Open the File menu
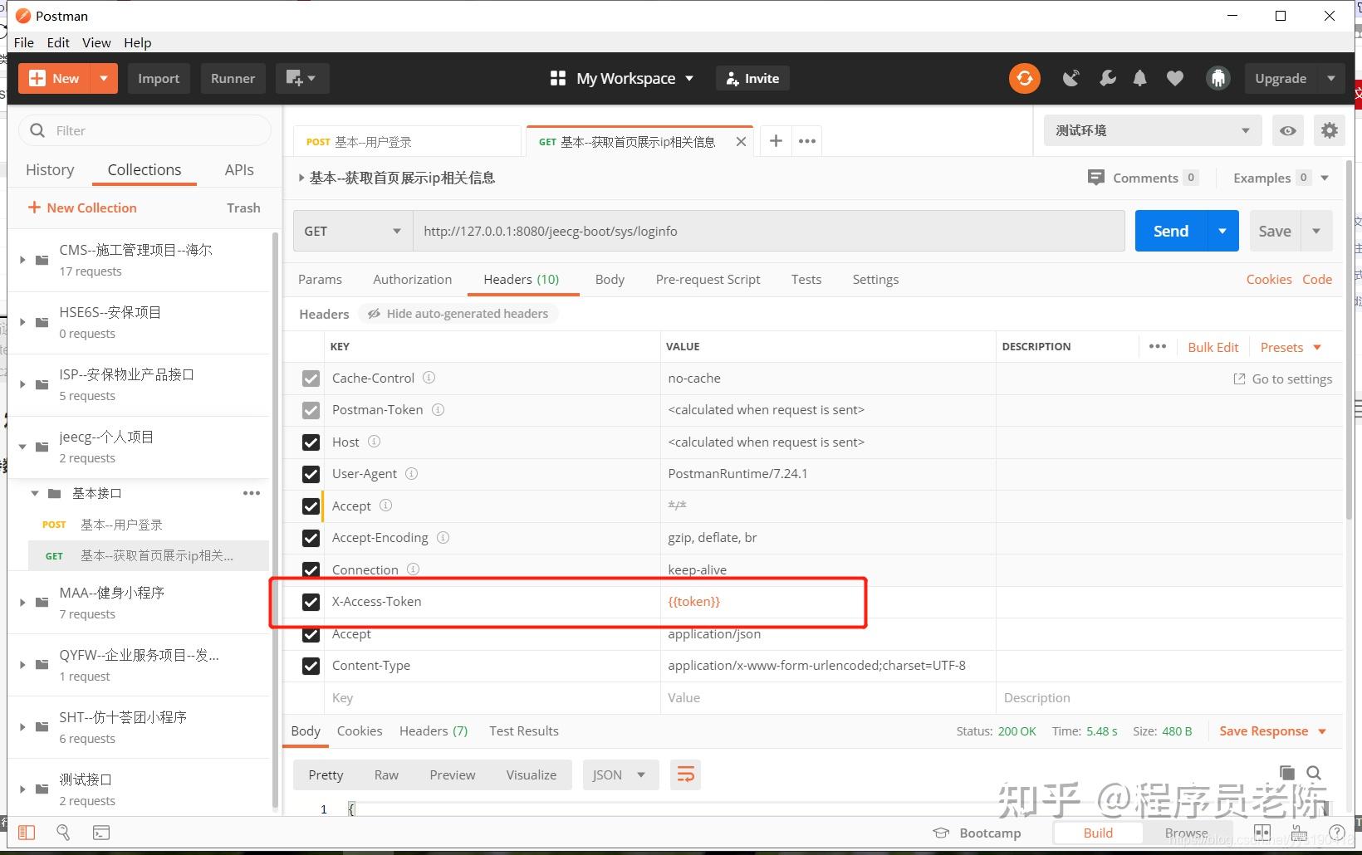 tap(24, 42)
